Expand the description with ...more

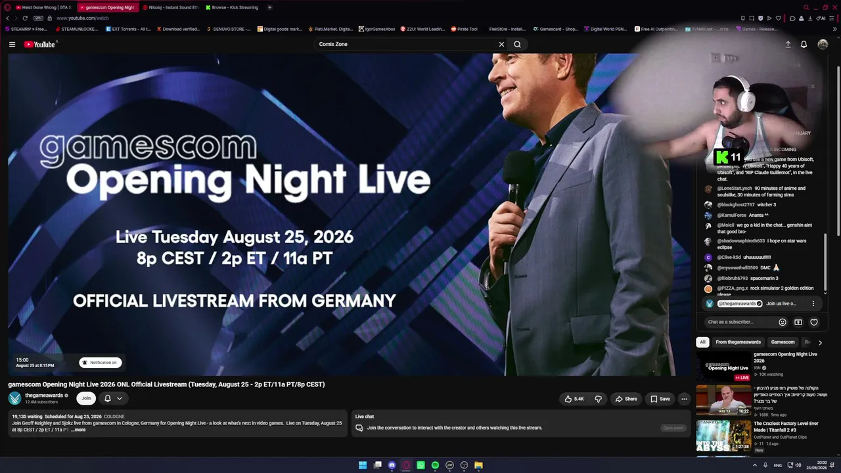pos(78,430)
